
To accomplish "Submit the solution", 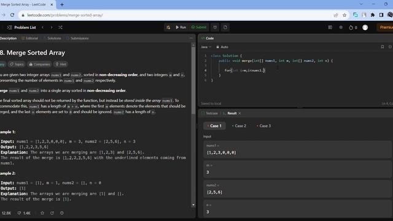I will pyautogui.click(x=199, y=27).
